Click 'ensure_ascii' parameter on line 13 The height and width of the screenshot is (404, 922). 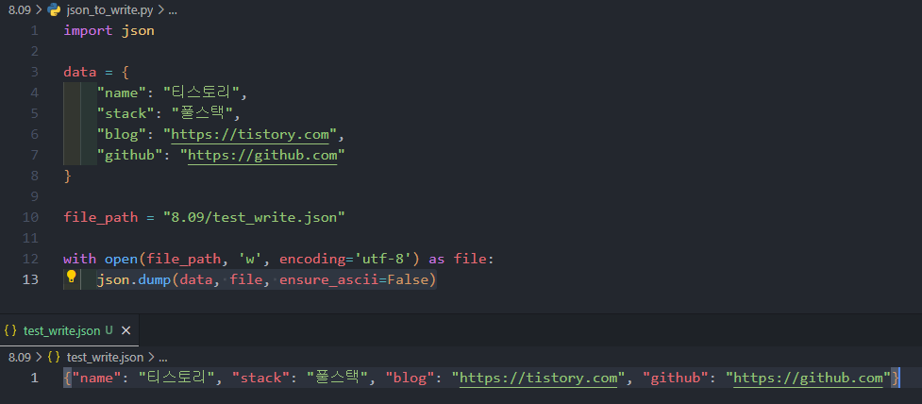[328, 279]
